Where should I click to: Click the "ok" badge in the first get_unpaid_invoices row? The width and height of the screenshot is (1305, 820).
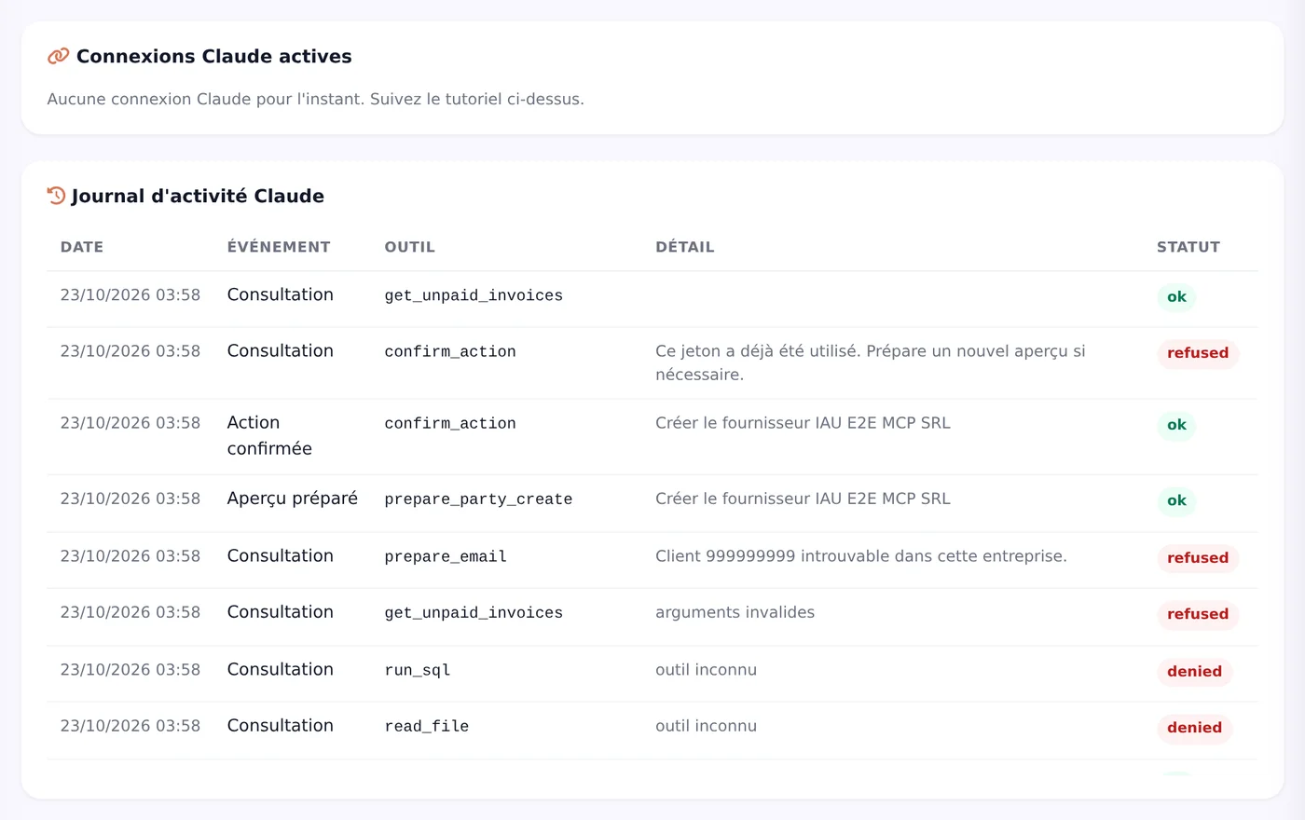pyautogui.click(x=1176, y=297)
